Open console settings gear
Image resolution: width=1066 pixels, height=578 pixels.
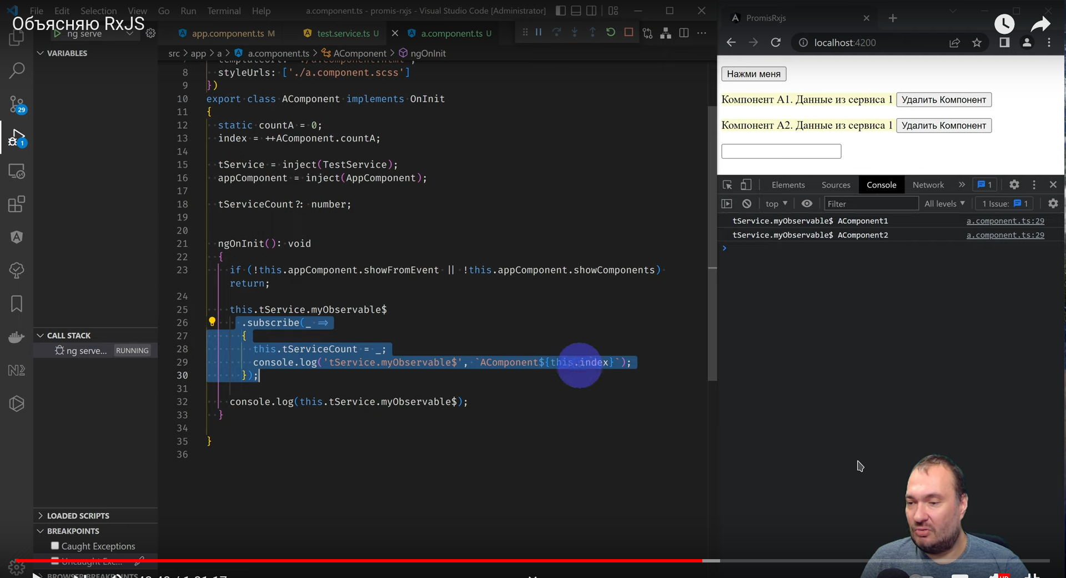1053,204
